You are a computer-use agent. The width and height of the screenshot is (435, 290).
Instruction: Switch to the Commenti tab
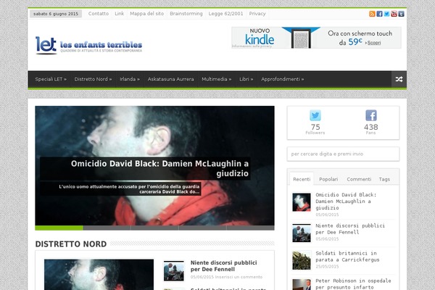click(x=359, y=179)
